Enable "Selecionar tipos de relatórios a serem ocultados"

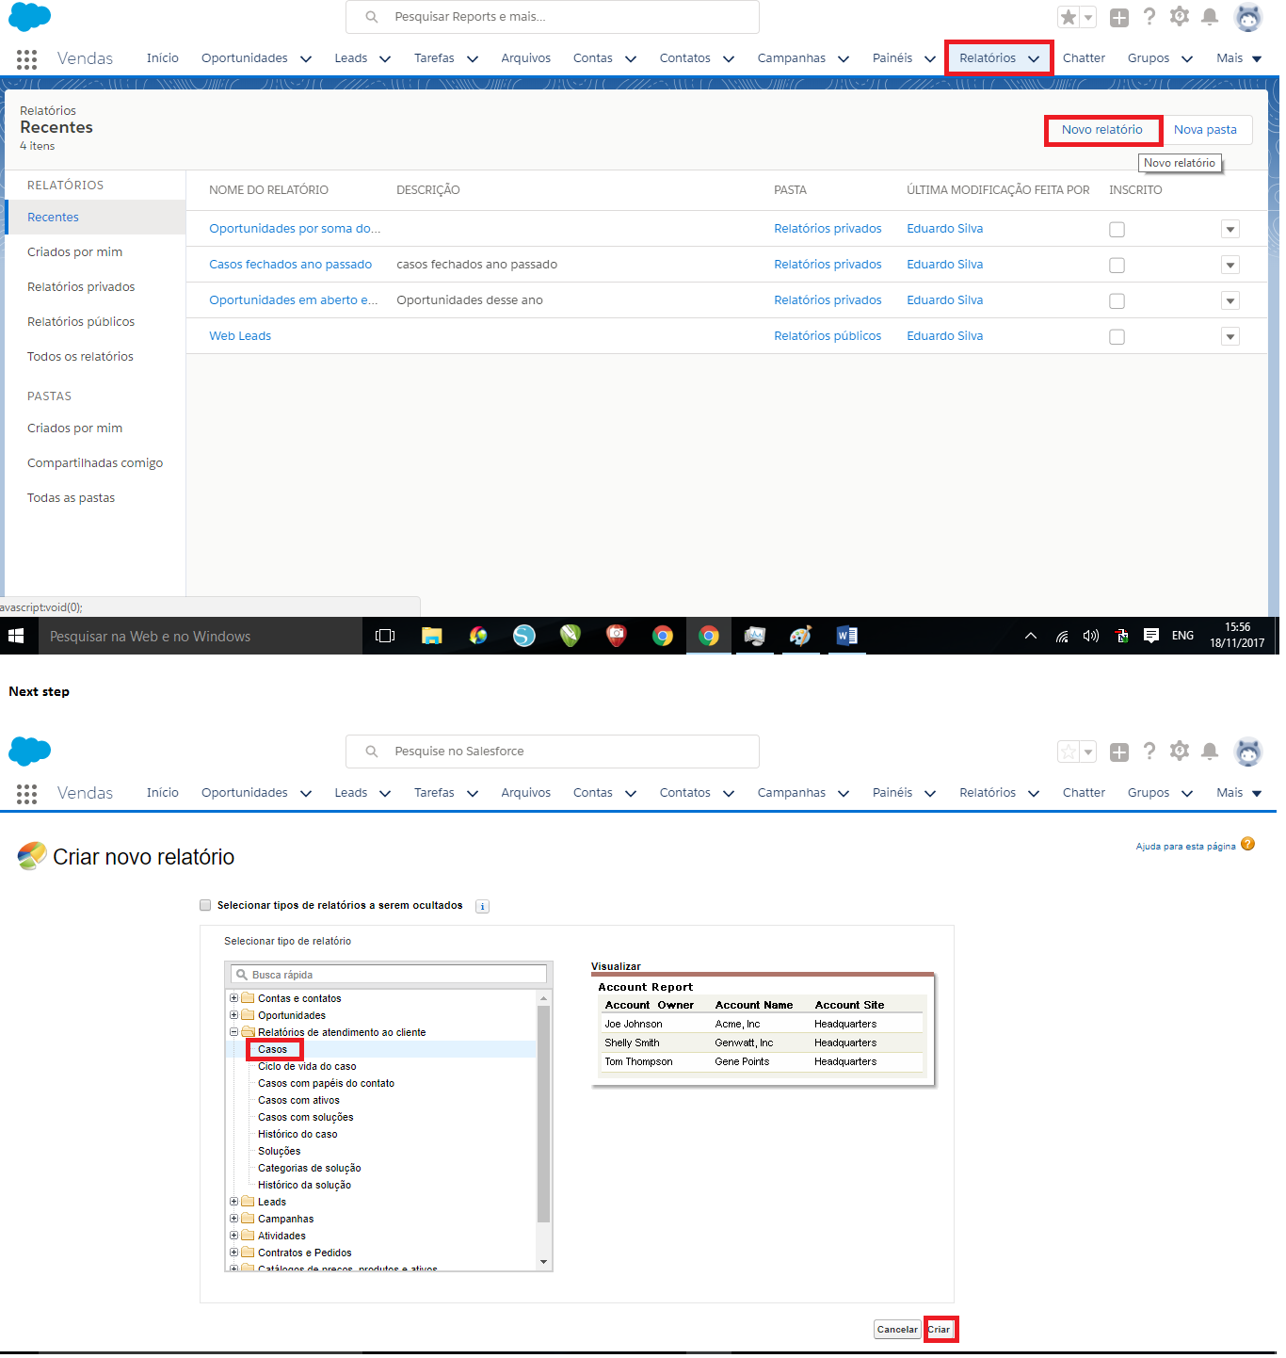click(205, 905)
